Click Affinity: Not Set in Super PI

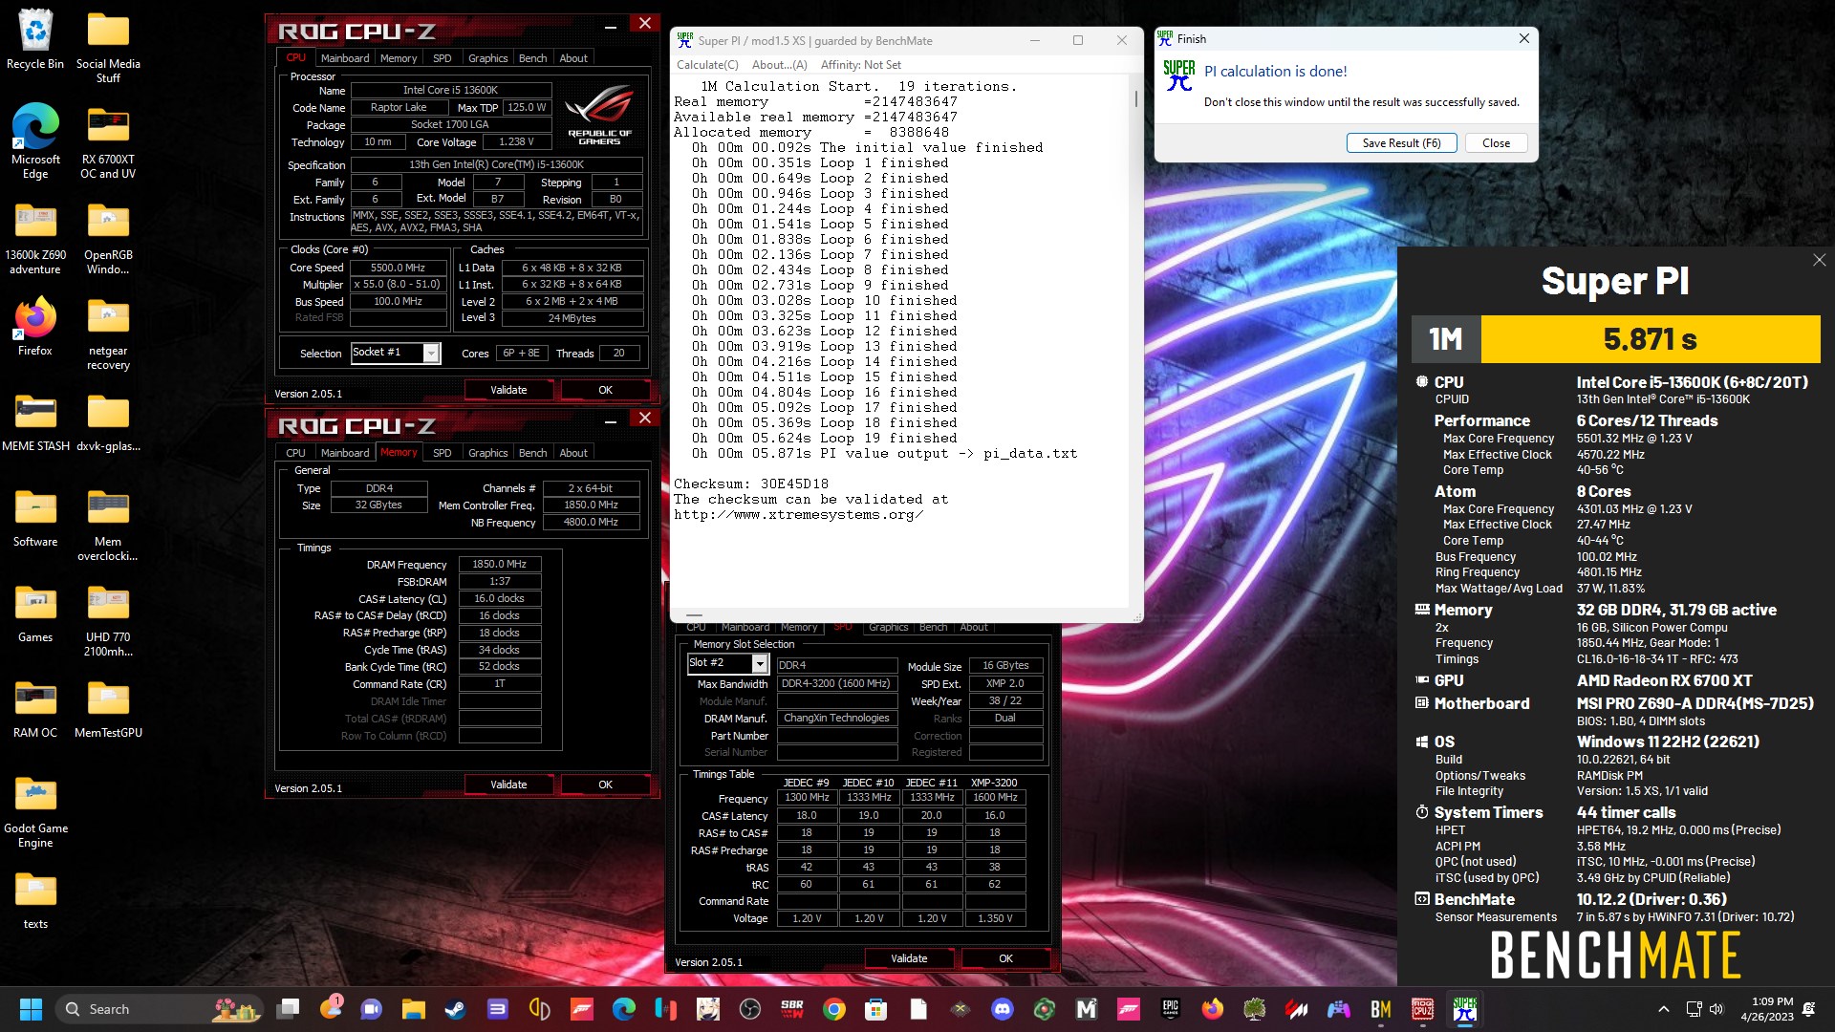(860, 65)
